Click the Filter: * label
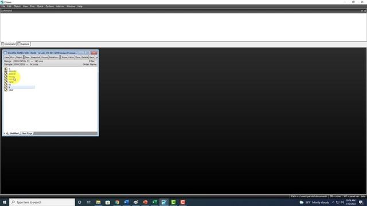 point(93,61)
